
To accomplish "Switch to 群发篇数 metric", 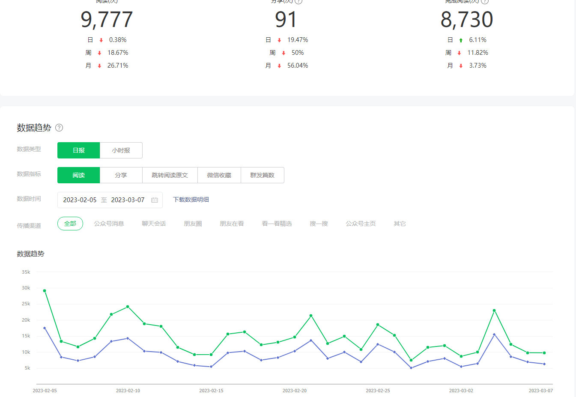I will (x=262, y=175).
